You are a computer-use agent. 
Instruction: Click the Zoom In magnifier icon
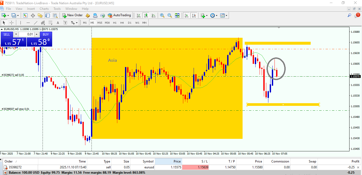pos(162,15)
